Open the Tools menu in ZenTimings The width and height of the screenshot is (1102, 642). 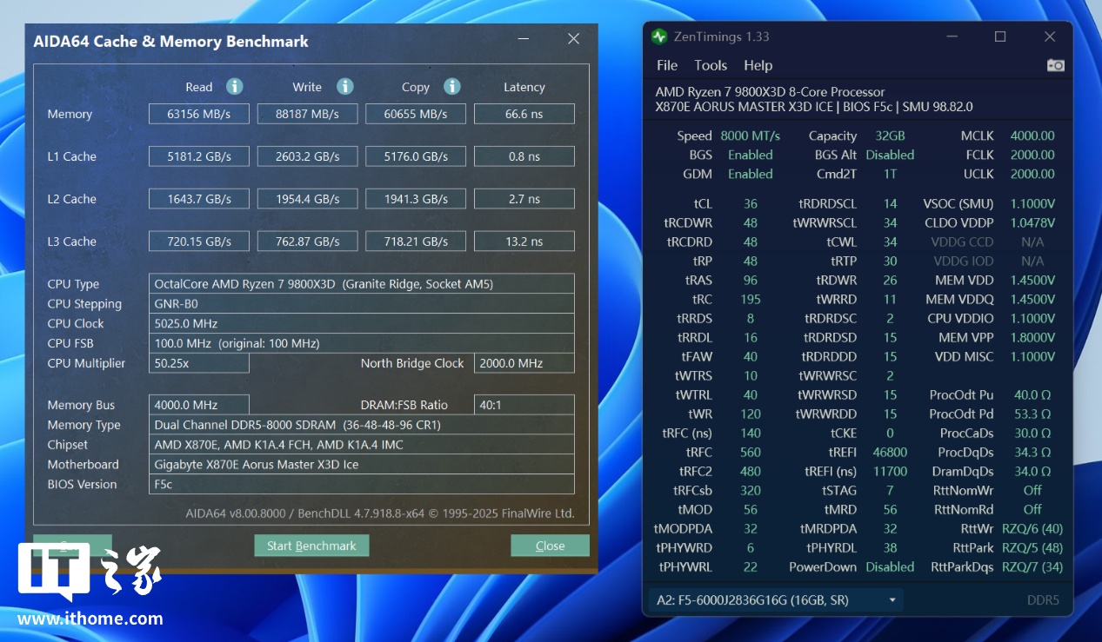click(711, 65)
